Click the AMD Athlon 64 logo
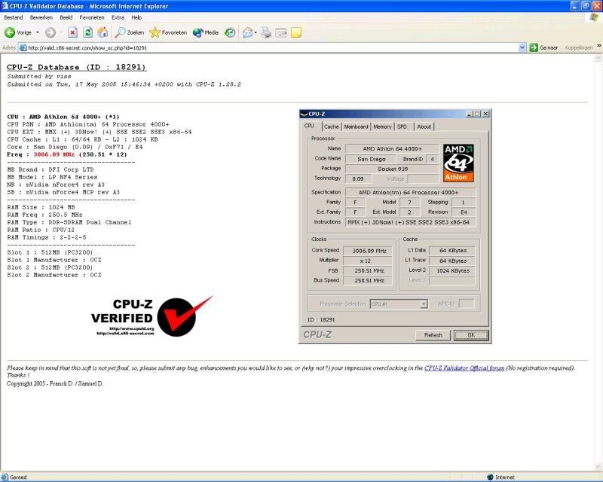 [458, 163]
